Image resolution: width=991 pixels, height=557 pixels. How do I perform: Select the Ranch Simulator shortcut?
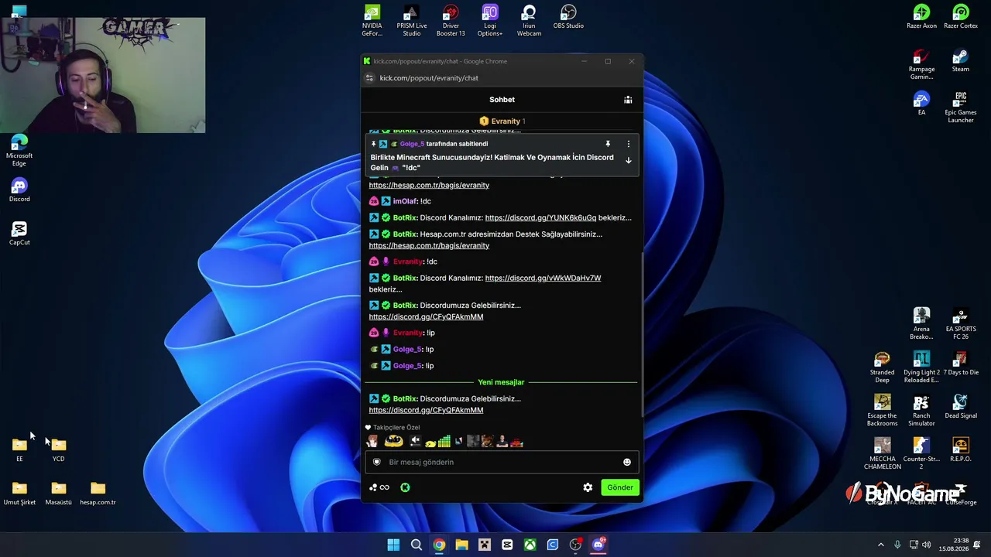pos(921,411)
